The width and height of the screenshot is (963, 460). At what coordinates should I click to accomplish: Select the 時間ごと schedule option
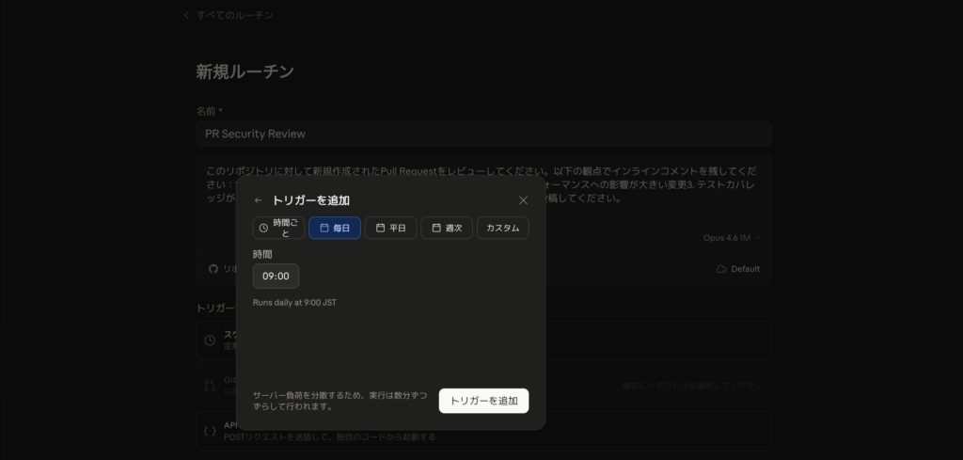click(278, 228)
